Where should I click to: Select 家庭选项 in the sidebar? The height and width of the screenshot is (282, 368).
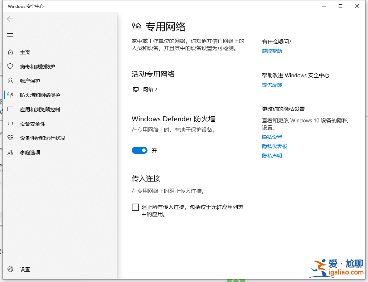[30, 152]
